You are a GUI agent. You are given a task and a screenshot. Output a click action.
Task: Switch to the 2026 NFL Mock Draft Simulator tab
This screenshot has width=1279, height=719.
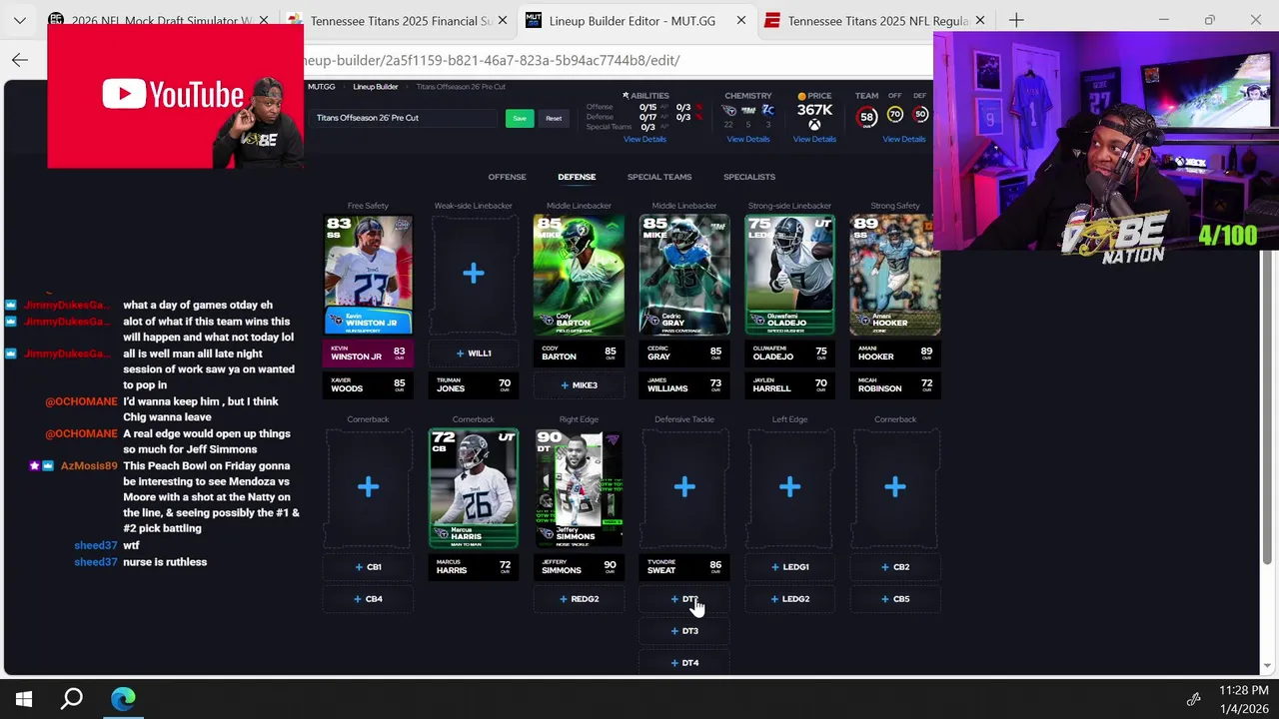point(160,20)
